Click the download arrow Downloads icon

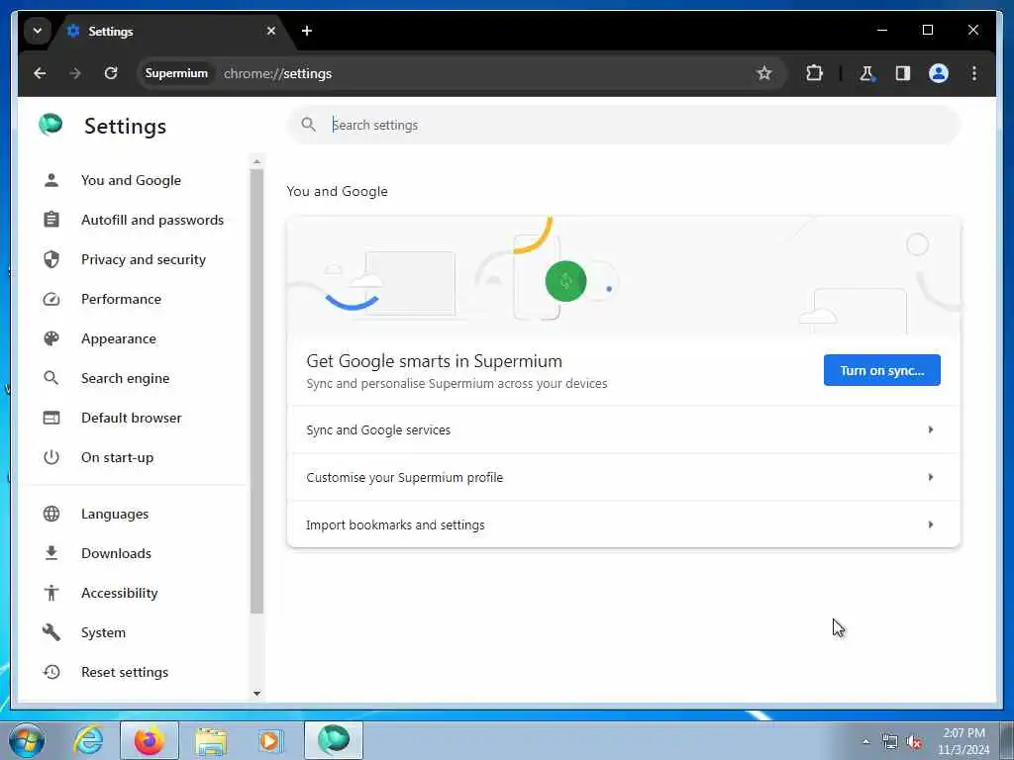coord(51,553)
